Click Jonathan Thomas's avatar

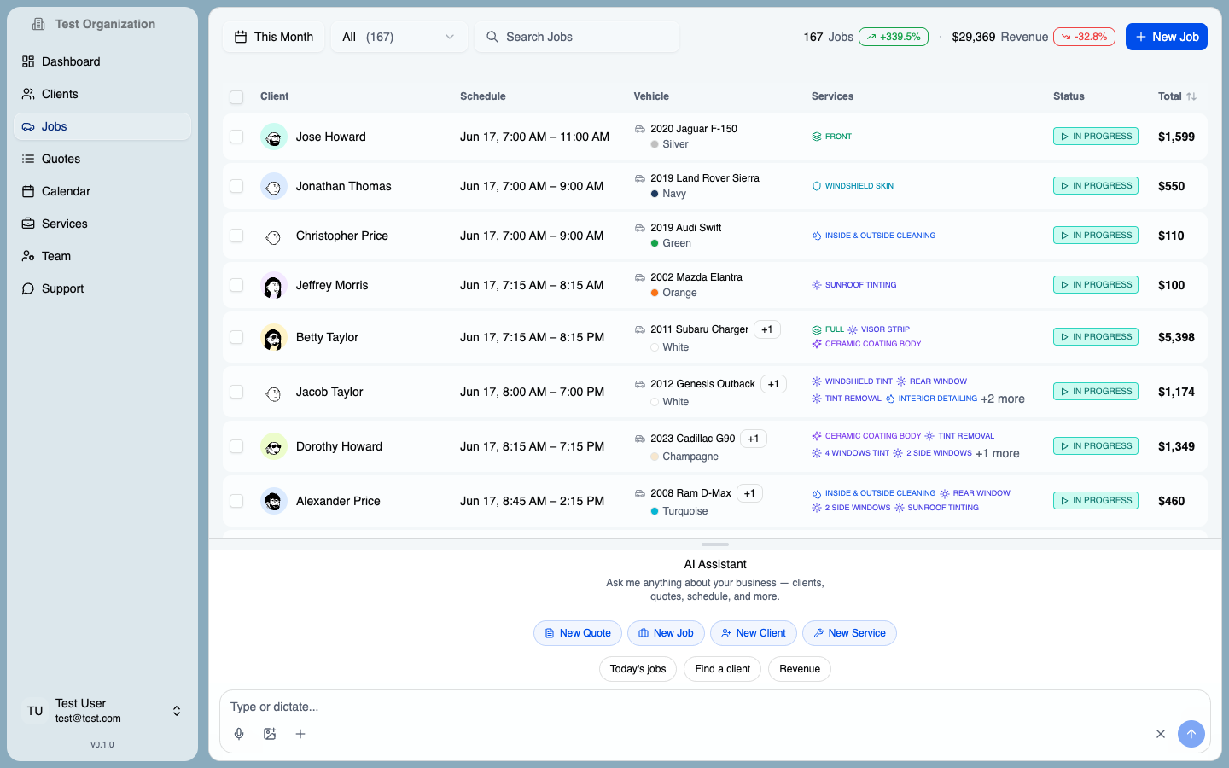pyautogui.click(x=273, y=186)
